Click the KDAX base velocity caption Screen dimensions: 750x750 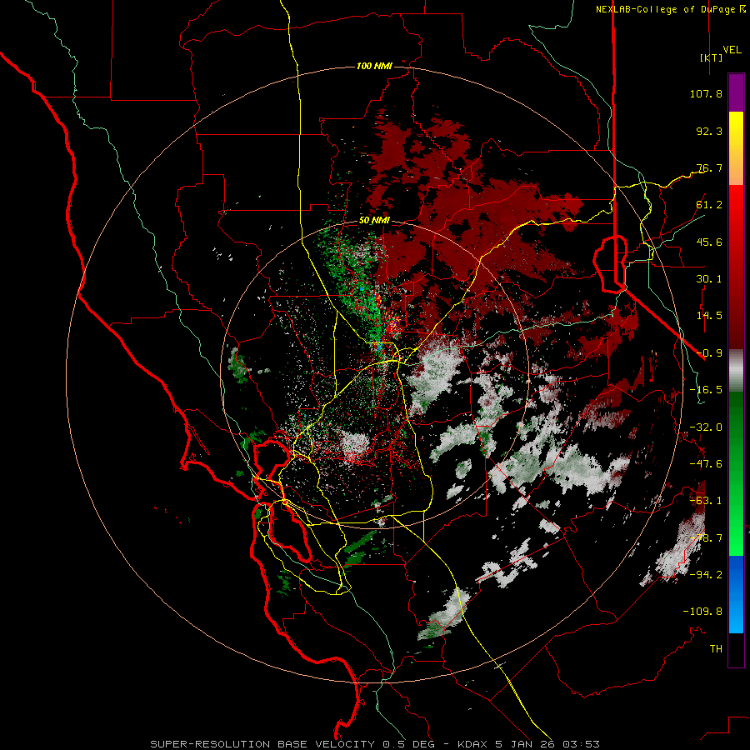(x=374, y=744)
